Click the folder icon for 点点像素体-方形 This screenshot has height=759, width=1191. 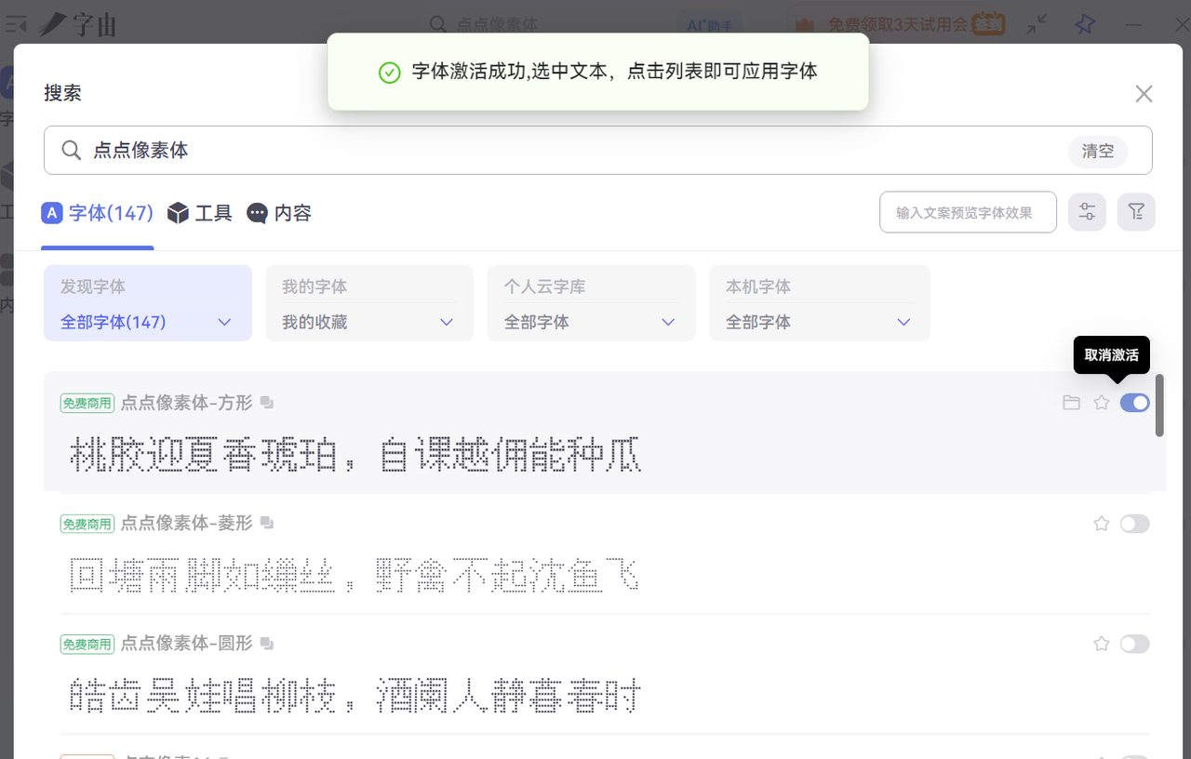pyautogui.click(x=1072, y=403)
